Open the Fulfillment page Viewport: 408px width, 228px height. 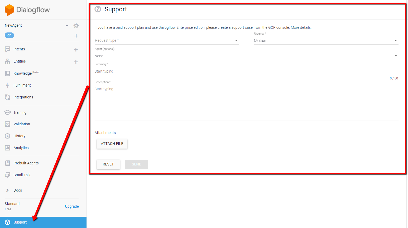(22, 85)
